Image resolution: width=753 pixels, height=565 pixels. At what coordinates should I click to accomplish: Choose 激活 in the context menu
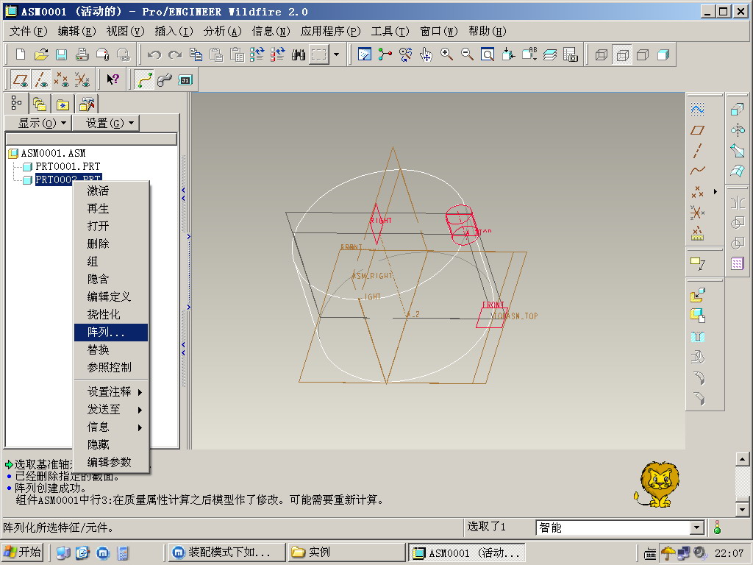click(x=111, y=191)
